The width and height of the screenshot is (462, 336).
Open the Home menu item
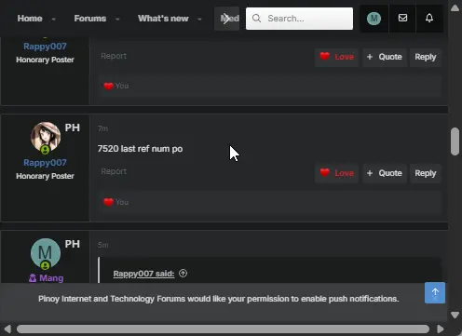30,19
